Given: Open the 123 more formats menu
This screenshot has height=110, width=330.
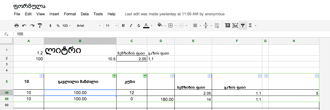Looking at the screenshot, I should (67, 26).
